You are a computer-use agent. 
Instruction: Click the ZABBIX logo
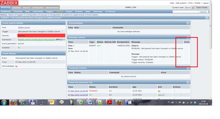point(9,3)
